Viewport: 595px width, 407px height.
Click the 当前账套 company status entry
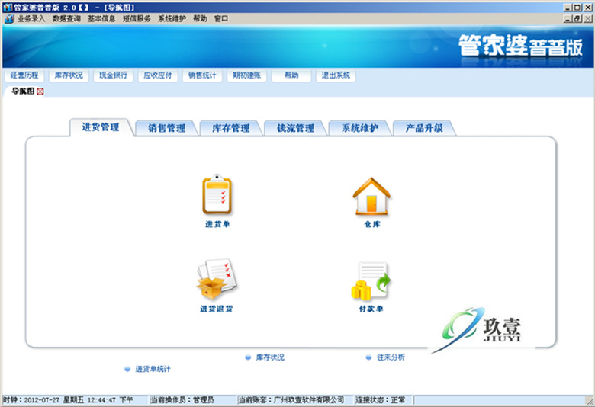coord(295,400)
